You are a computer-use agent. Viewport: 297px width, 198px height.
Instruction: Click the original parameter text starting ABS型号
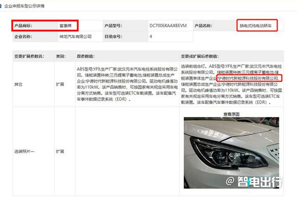(x=127, y=84)
